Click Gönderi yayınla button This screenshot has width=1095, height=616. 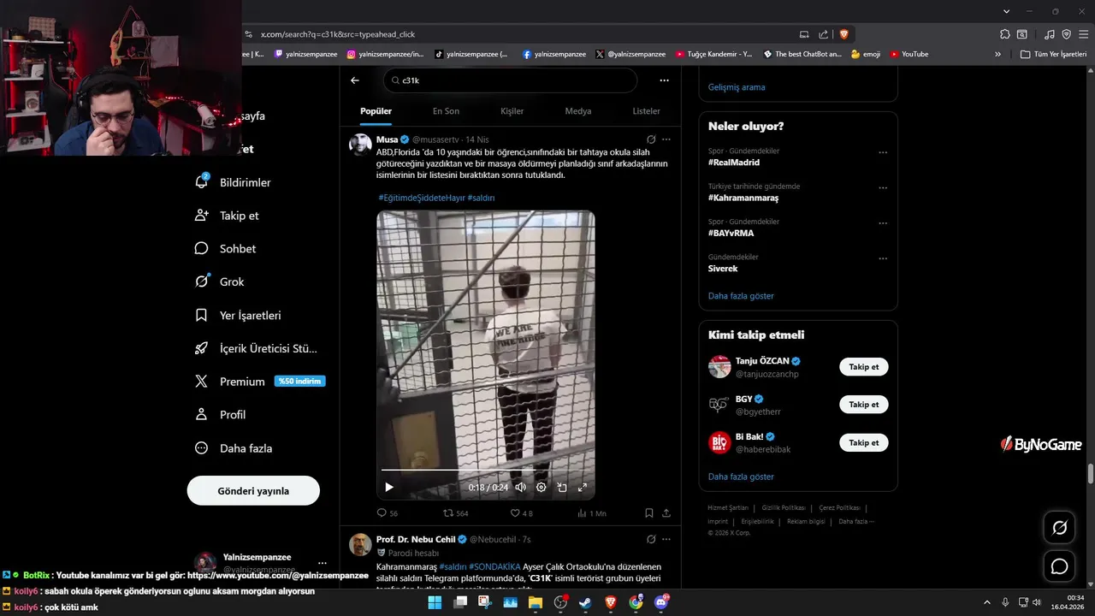253,491
